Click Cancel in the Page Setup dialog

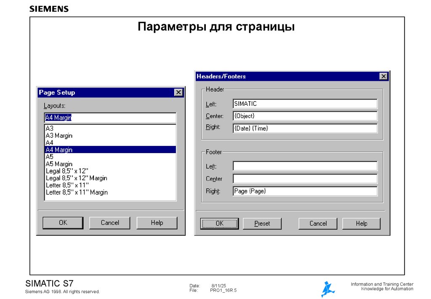click(110, 223)
